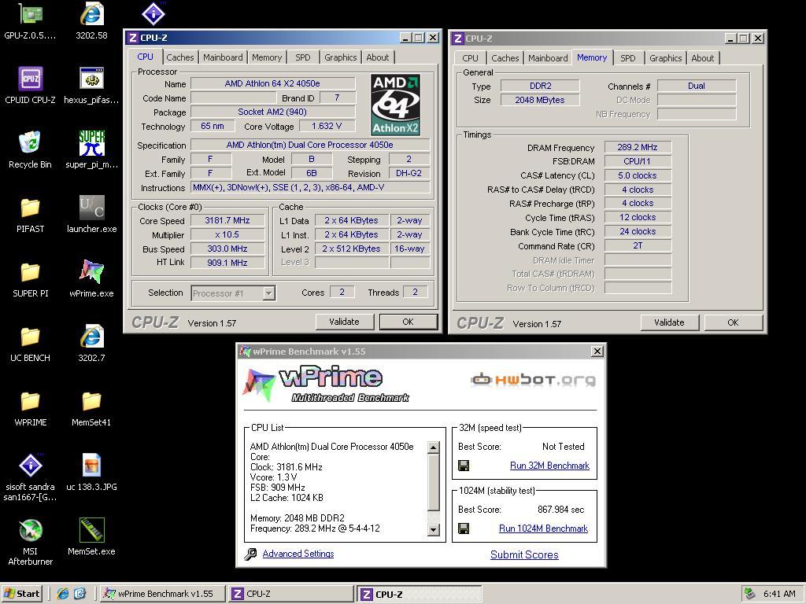Click the hwbot.org logo in wPrime

click(x=533, y=380)
